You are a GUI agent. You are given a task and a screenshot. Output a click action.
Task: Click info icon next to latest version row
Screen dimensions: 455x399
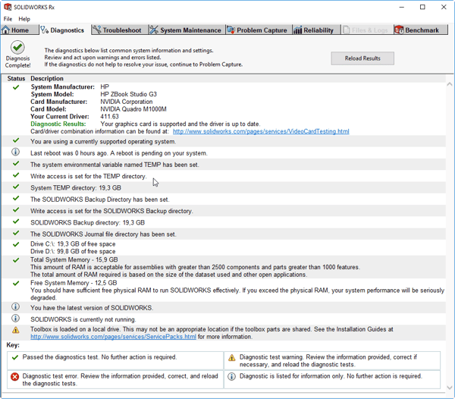pos(16,306)
